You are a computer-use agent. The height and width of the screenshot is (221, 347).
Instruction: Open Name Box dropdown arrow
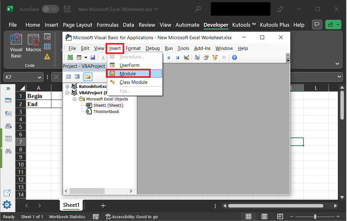click(39, 77)
